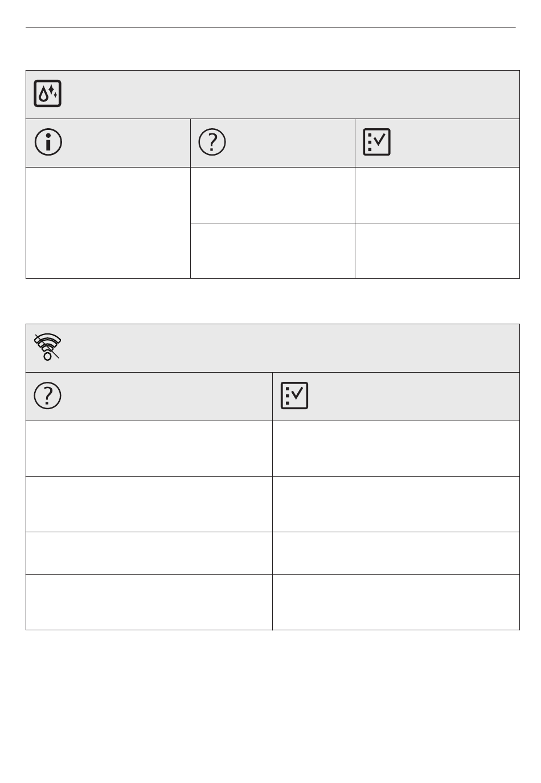541x783 pixels.
Task: Select fourth row cell under lower checklist icon
Action: tap(396, 602)
